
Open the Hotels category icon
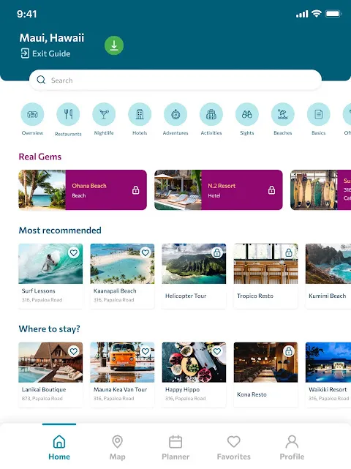click(x=140, y=114)
